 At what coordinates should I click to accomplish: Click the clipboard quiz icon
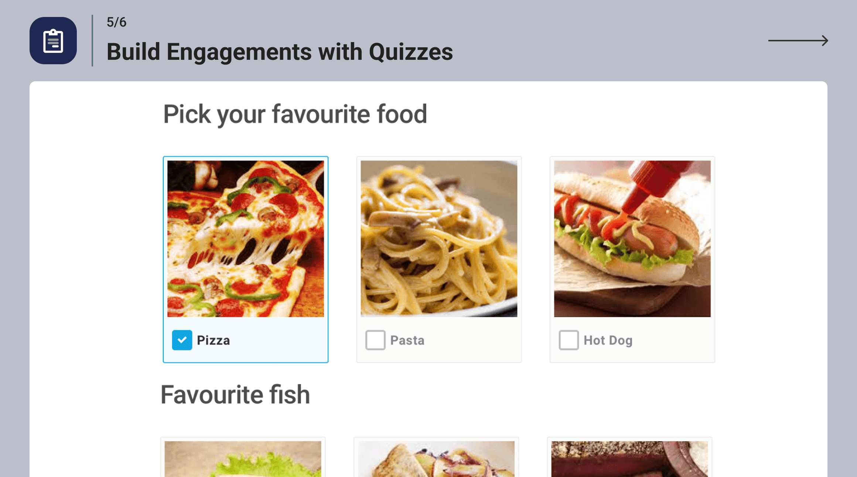pyautogui.click(x=53, y=41)
